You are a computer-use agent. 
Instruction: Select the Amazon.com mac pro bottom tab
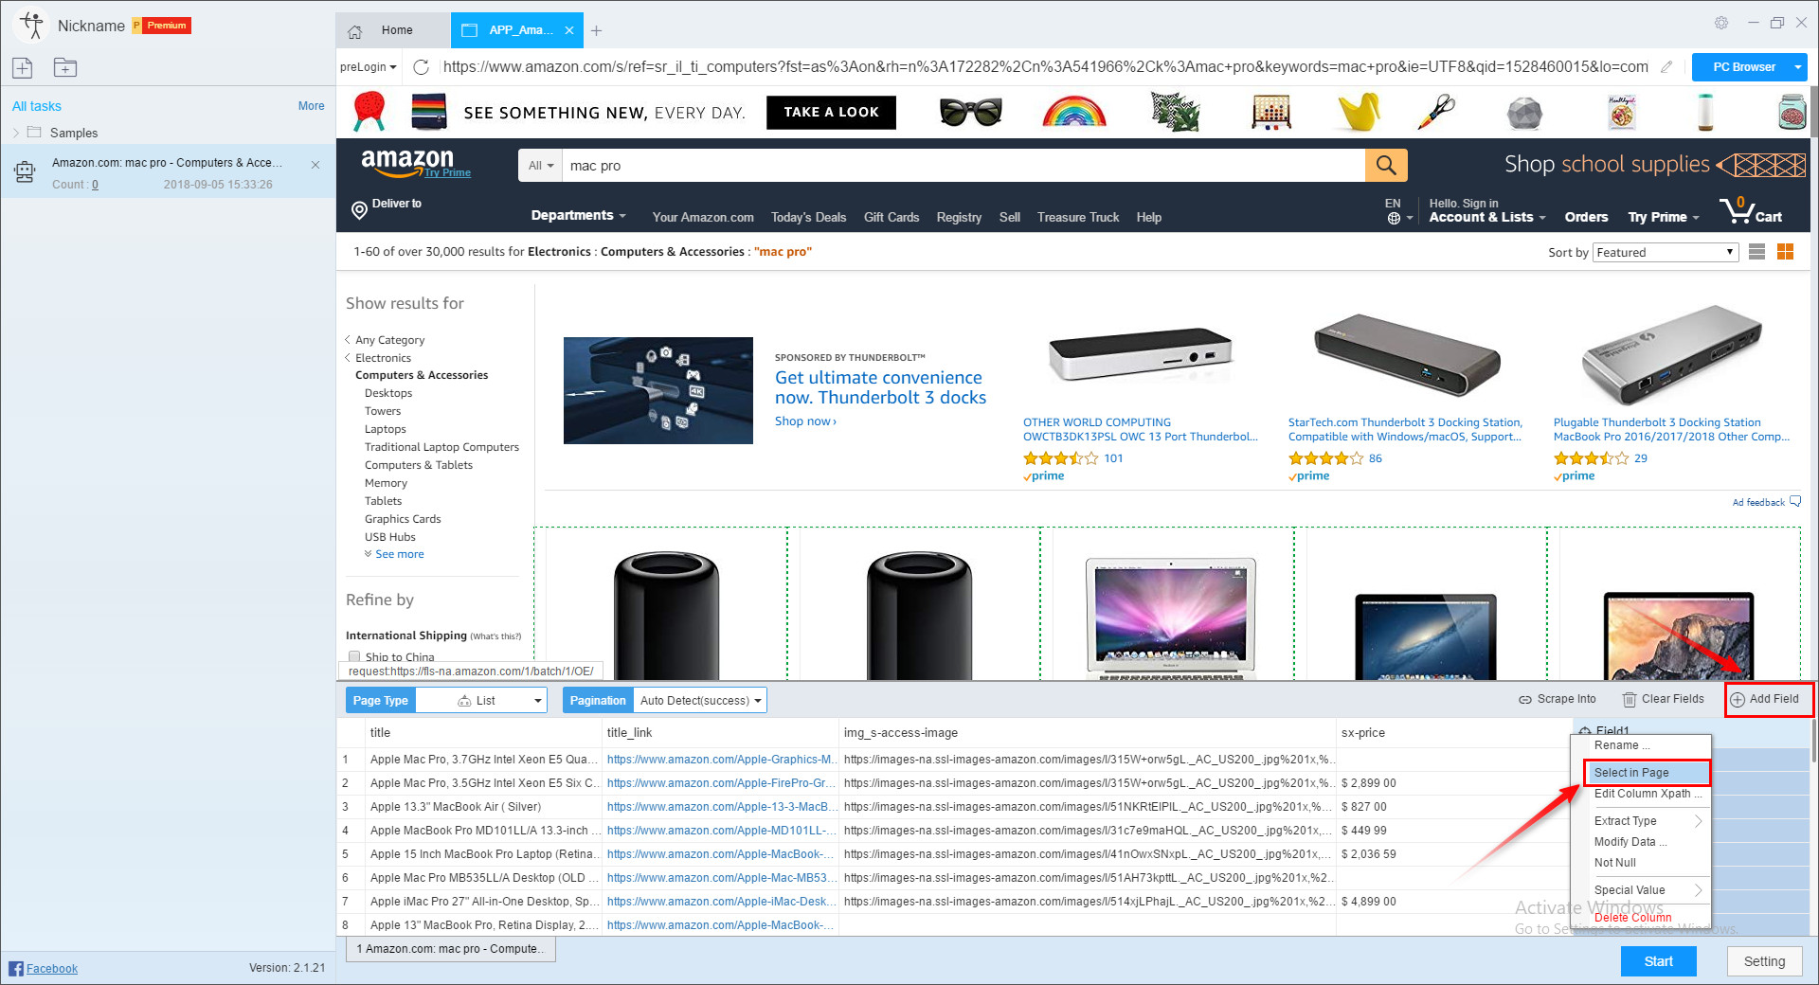tap(450, 949)
